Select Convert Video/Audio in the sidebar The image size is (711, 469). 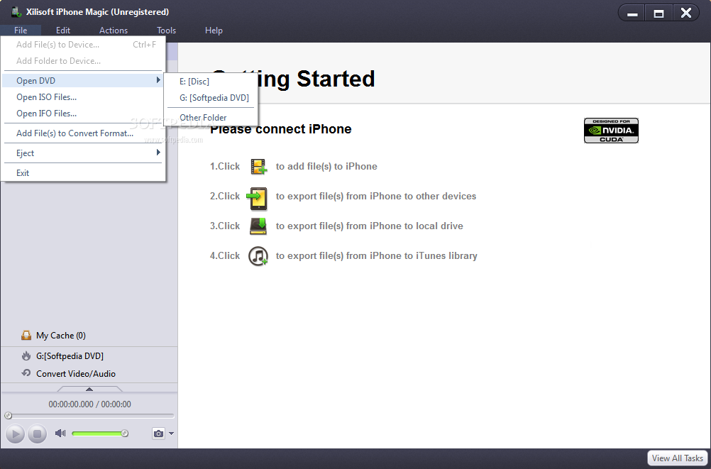(x=76, y=374)
